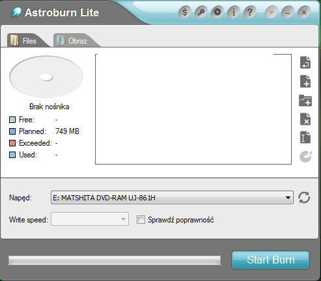
Task: Click the blue Planned color swatch
Action: click(12, 131)
